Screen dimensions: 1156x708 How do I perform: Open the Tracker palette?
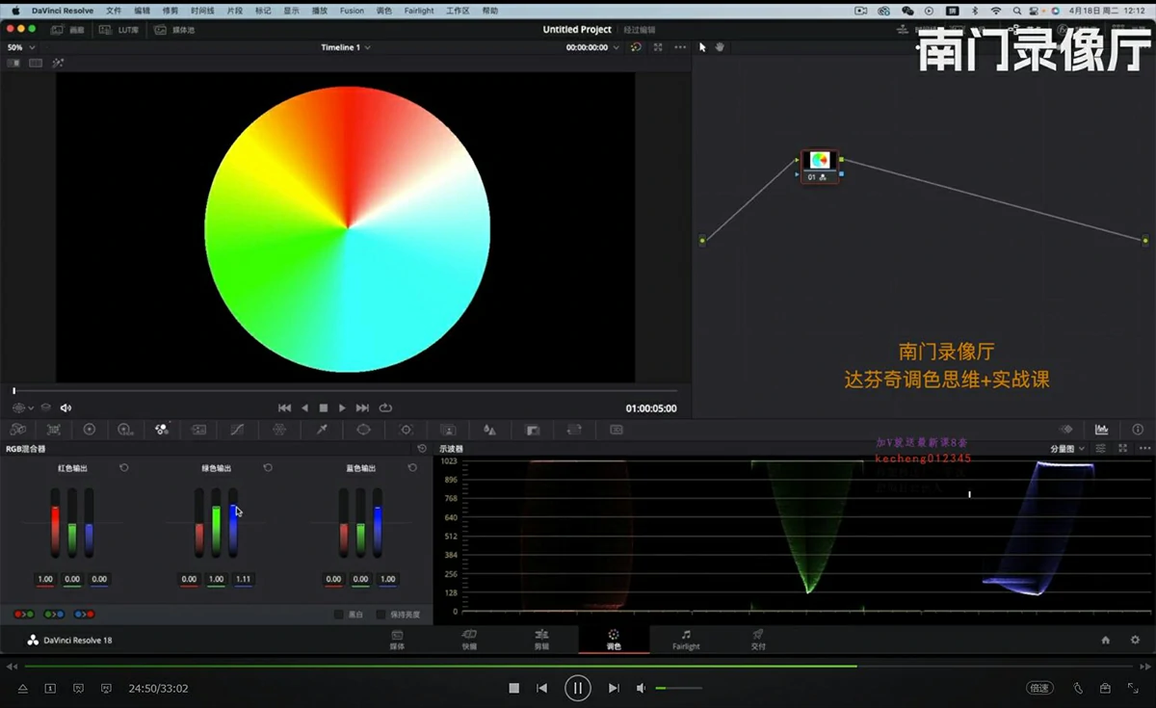(x=406, y=430)
